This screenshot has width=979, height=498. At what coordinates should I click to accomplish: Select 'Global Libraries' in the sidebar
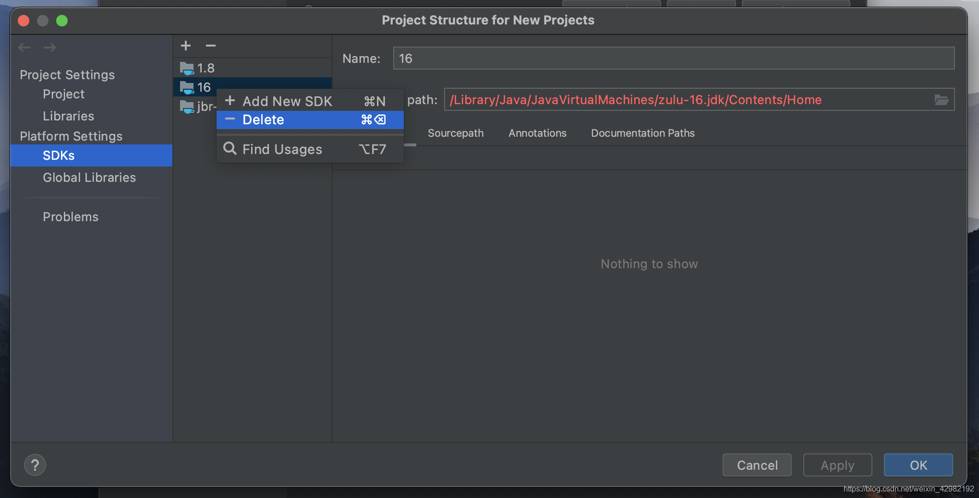pyautogui.click(x=89, y=177)
